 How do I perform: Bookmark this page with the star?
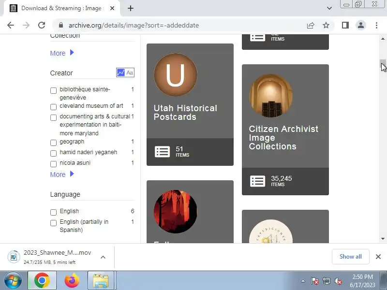click(x=326, y=25)
